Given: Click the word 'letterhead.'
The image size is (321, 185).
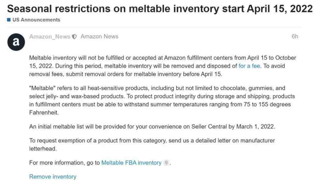Looking at the screenshot, I should (x=43, y=149).
